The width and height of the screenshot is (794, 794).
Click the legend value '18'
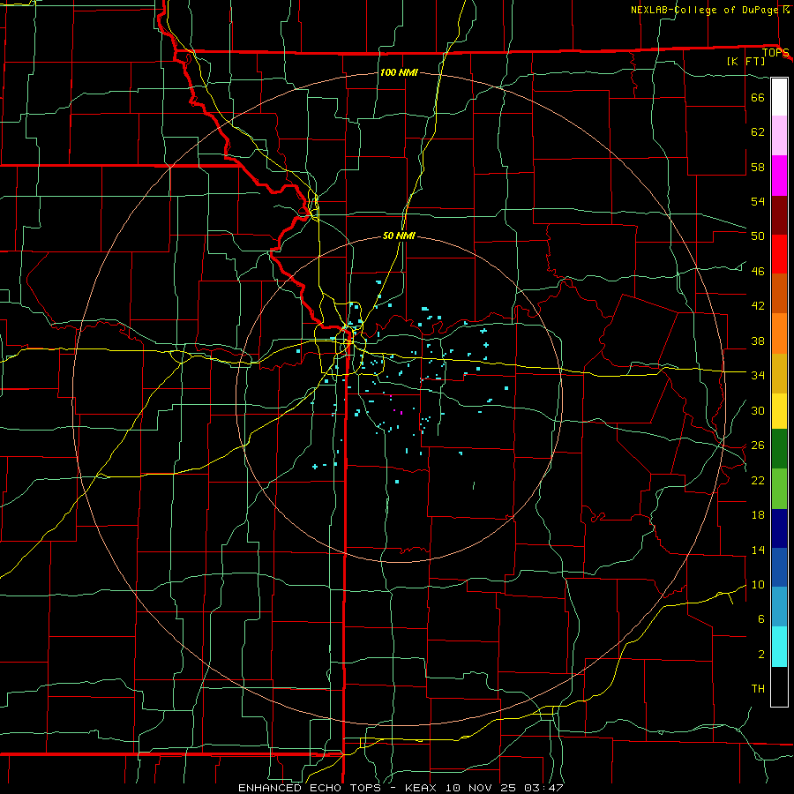coord(758,515)
